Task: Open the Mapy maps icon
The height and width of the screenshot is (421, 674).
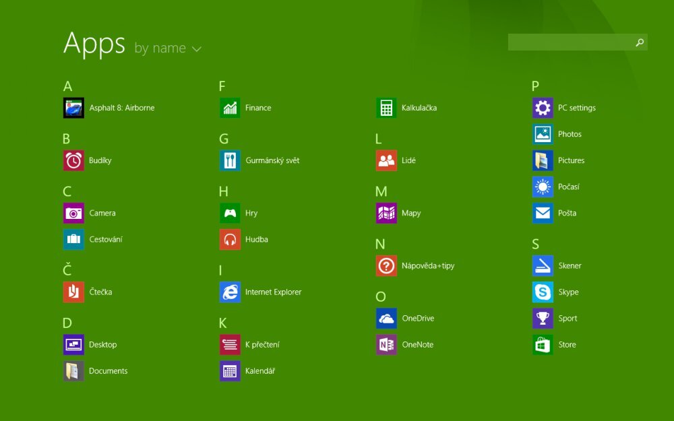Action: 386,213
